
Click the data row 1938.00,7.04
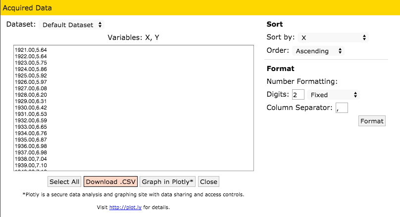click(x=31, y=159)
